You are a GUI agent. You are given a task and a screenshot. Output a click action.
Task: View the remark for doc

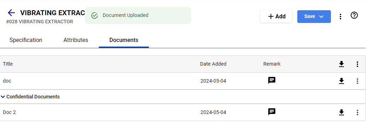(x=272, y=80)
